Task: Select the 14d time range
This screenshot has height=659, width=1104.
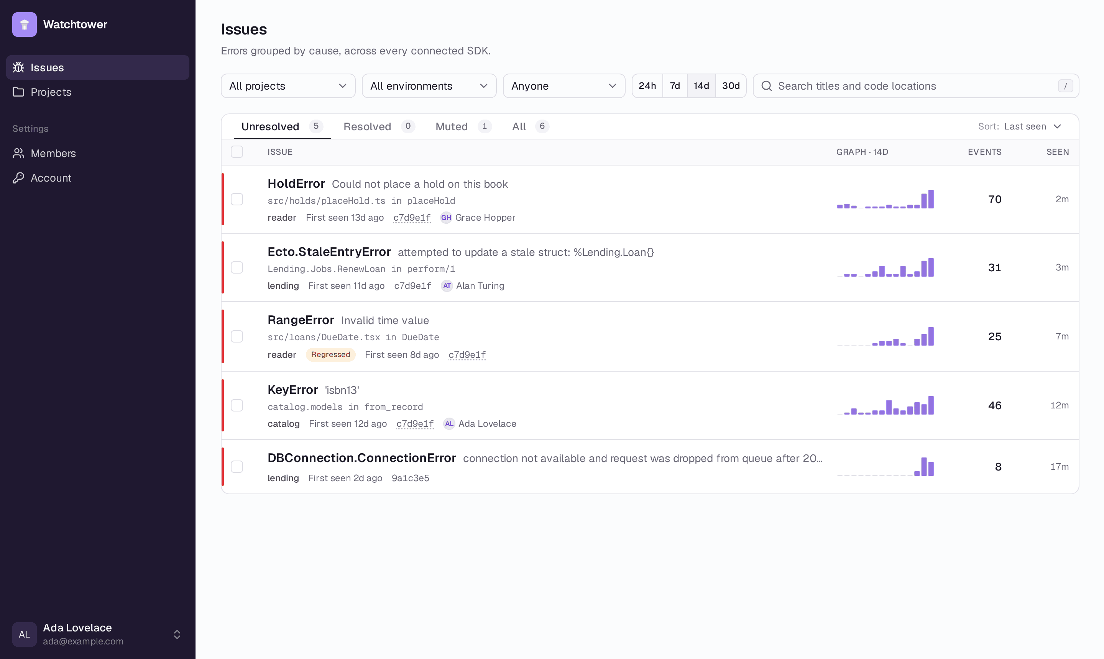Action: coord(701,86)
